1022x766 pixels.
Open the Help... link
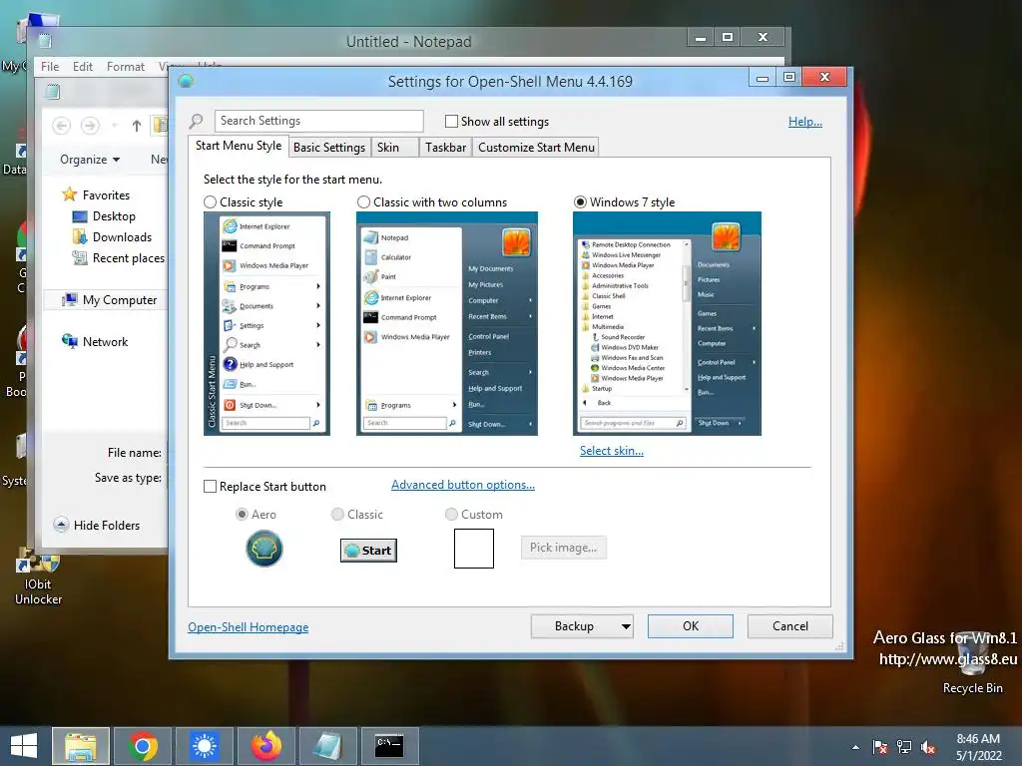[x=805, y=121]
